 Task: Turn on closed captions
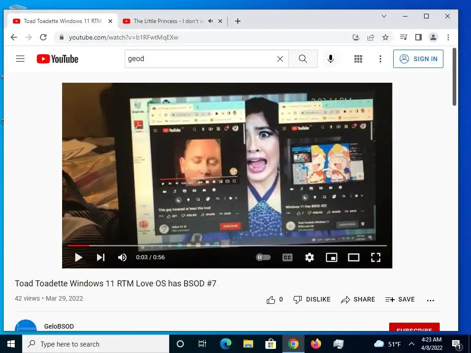(x=287, y=257)
